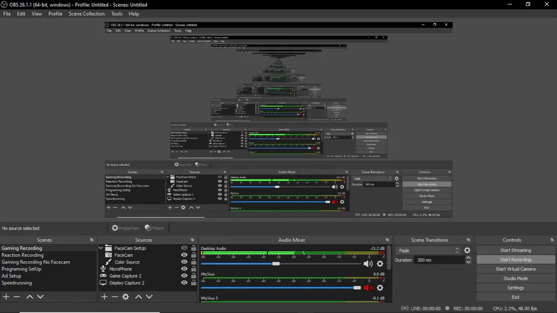The image size is (557, 313).
Task: Toggle lock on the MicroPhone source
Action: (193, 269)
